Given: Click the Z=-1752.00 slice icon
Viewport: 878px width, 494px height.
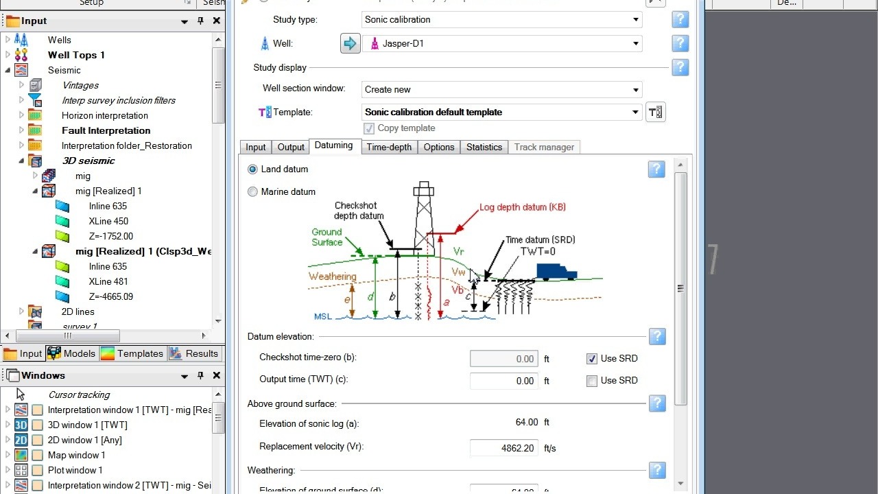Looking at the screenshot, I should tap(62, 236).
